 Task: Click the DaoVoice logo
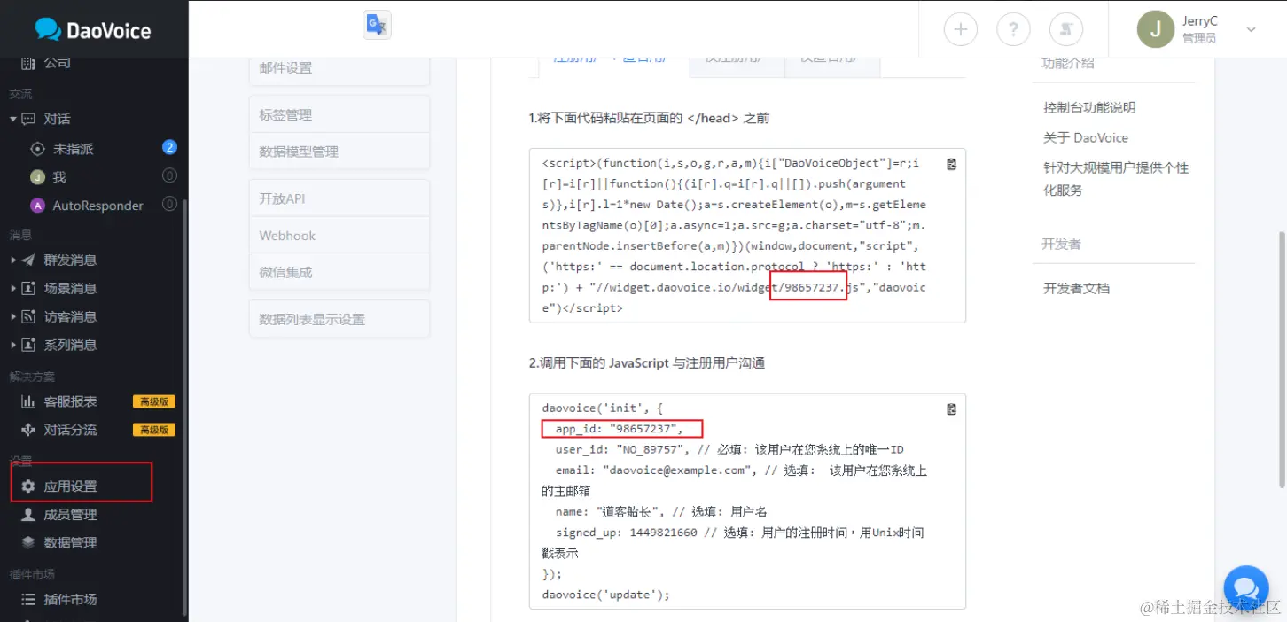click(x=92, y=29)
